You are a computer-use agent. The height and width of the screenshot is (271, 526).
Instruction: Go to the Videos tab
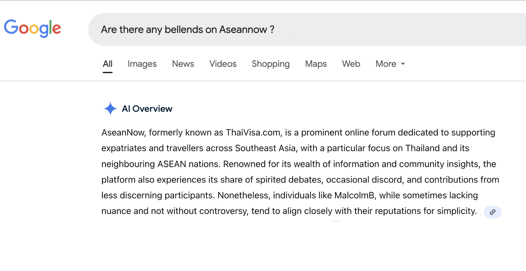[x=223, y=64]
